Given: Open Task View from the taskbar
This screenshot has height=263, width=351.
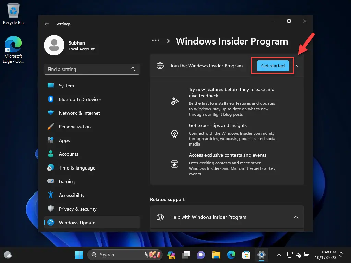Looking at the screenshot, I should coord(186,255).
